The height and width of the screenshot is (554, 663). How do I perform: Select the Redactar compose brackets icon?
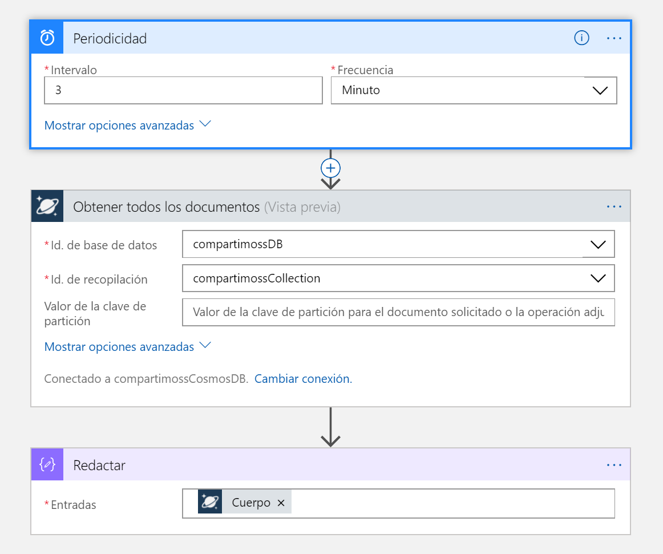pos(46,464)
